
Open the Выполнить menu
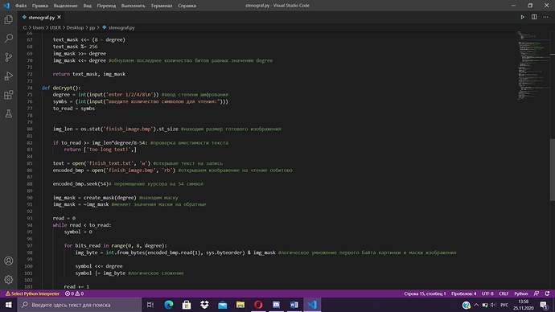133,6
